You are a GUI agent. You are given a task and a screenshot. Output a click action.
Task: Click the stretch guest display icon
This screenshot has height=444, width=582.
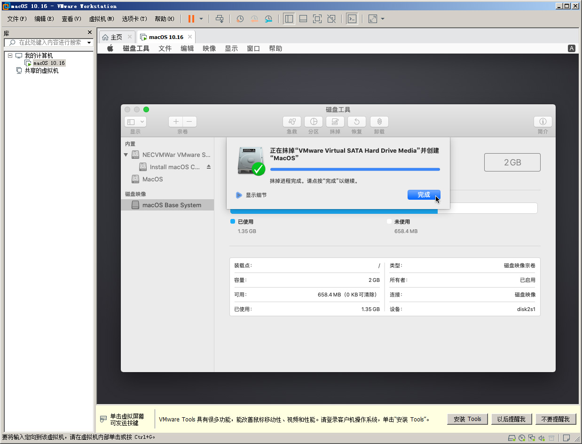click(373, 19)
